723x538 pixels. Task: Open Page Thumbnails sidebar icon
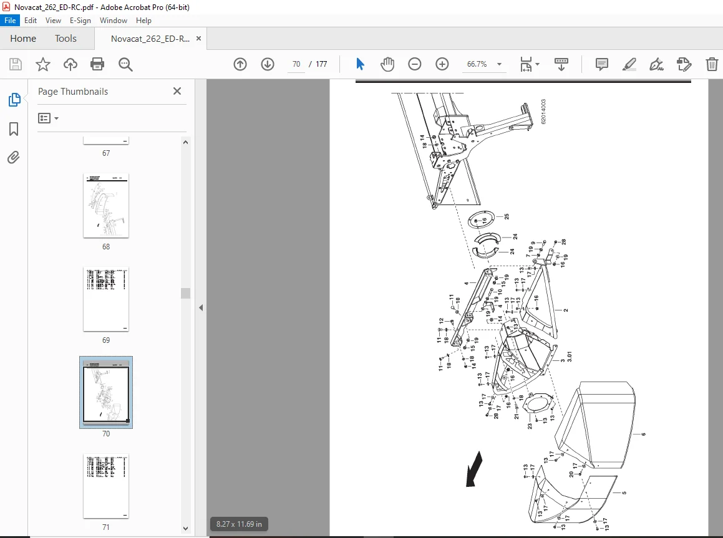(x=14, y=100)
